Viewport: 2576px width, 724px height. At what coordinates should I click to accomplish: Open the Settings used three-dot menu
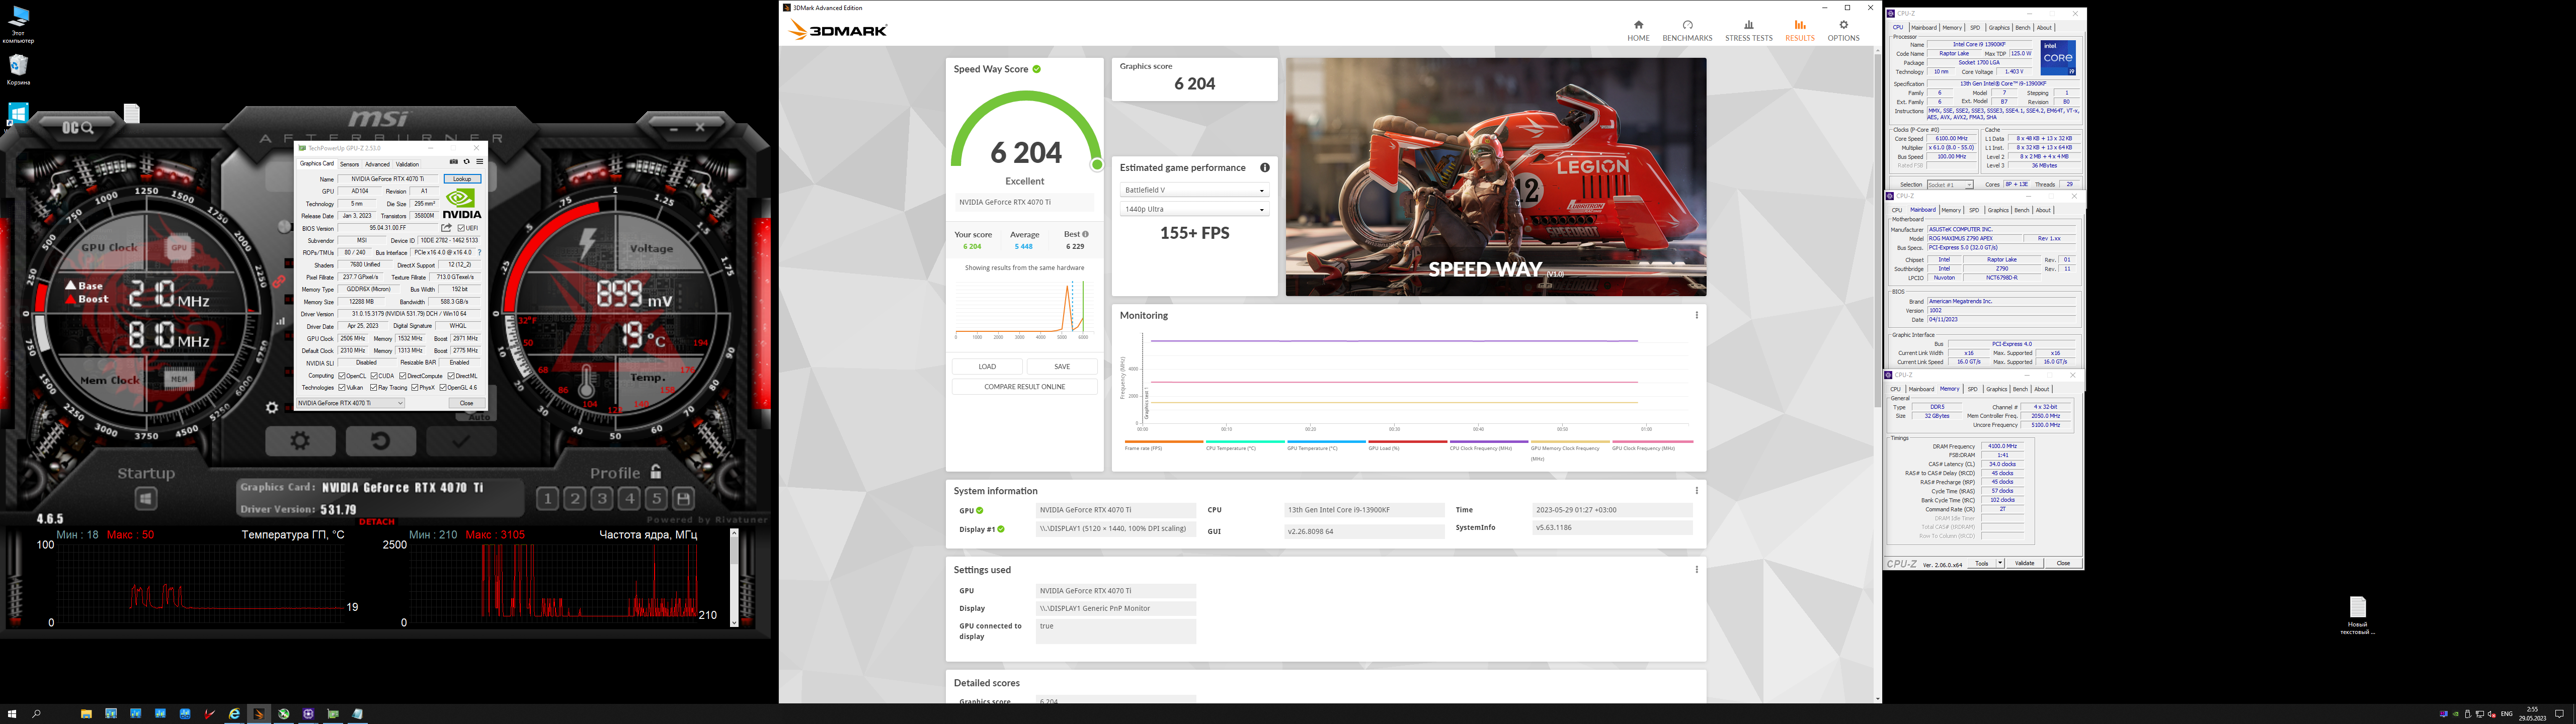(1696, 570)
